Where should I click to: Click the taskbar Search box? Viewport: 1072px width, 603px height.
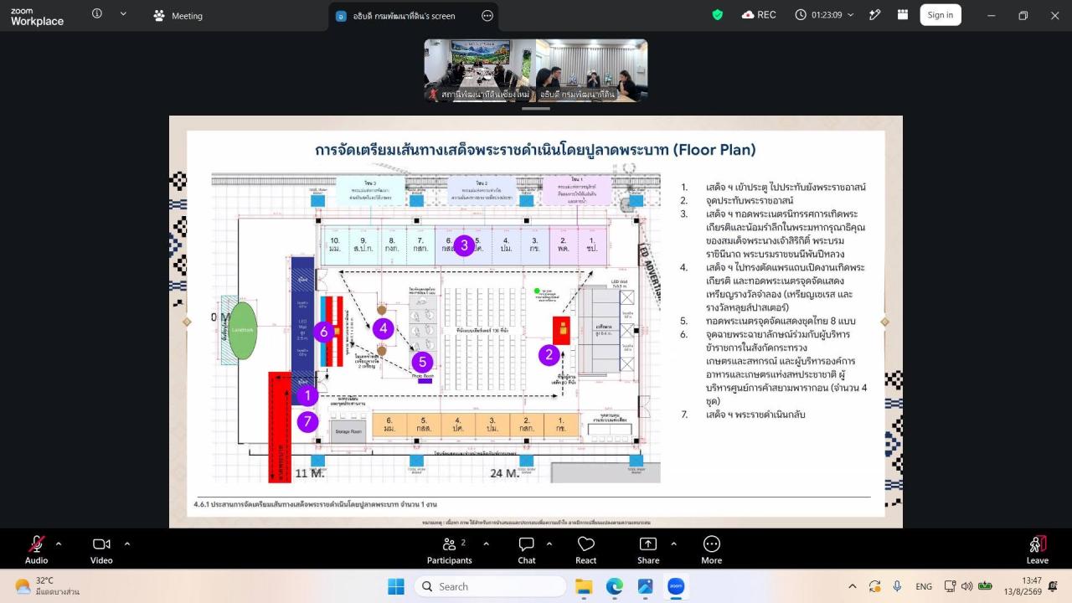click(491, 586)
